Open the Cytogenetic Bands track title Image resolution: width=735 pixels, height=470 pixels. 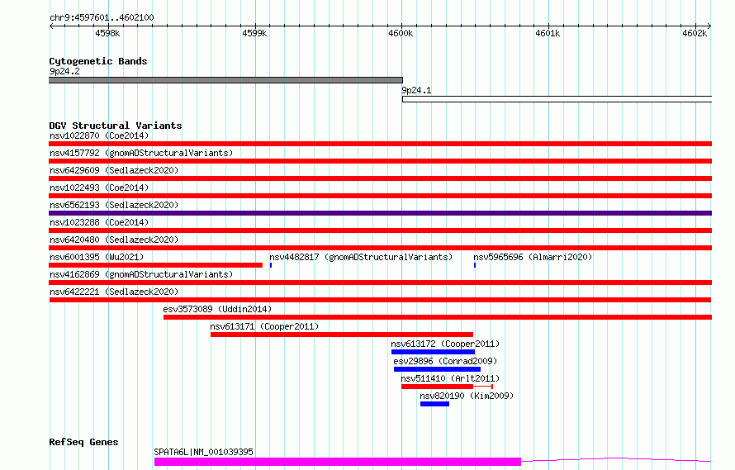[98, 61]
